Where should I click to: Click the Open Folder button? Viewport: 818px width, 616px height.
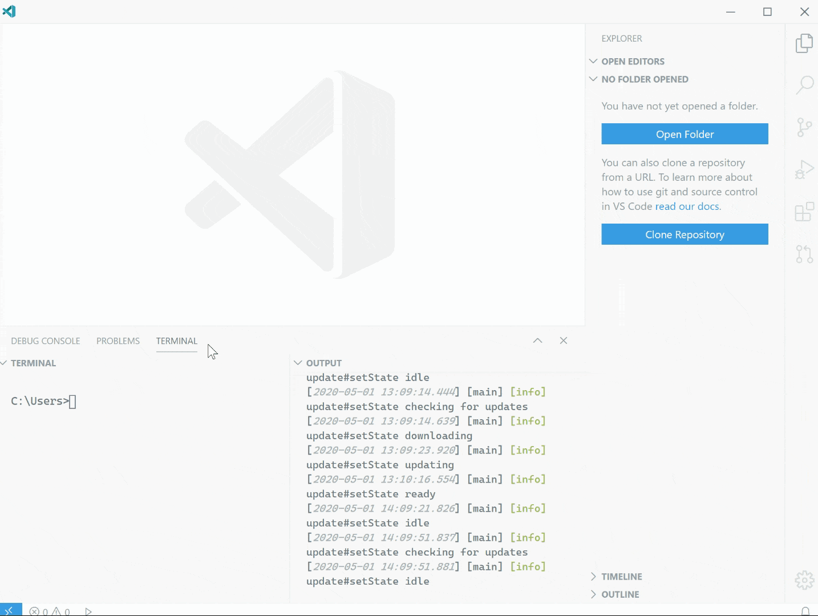pyautogui.click(x=685, y=134)
